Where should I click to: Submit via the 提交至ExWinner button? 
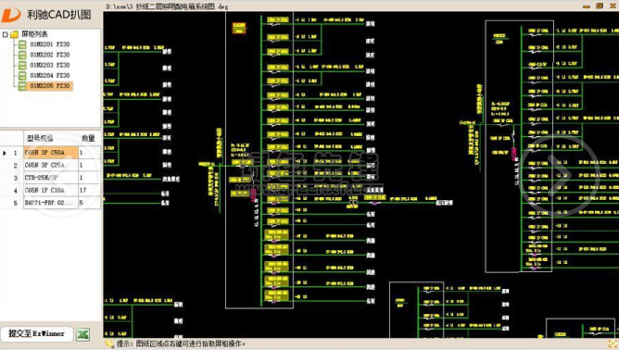(x=36, y=334)
